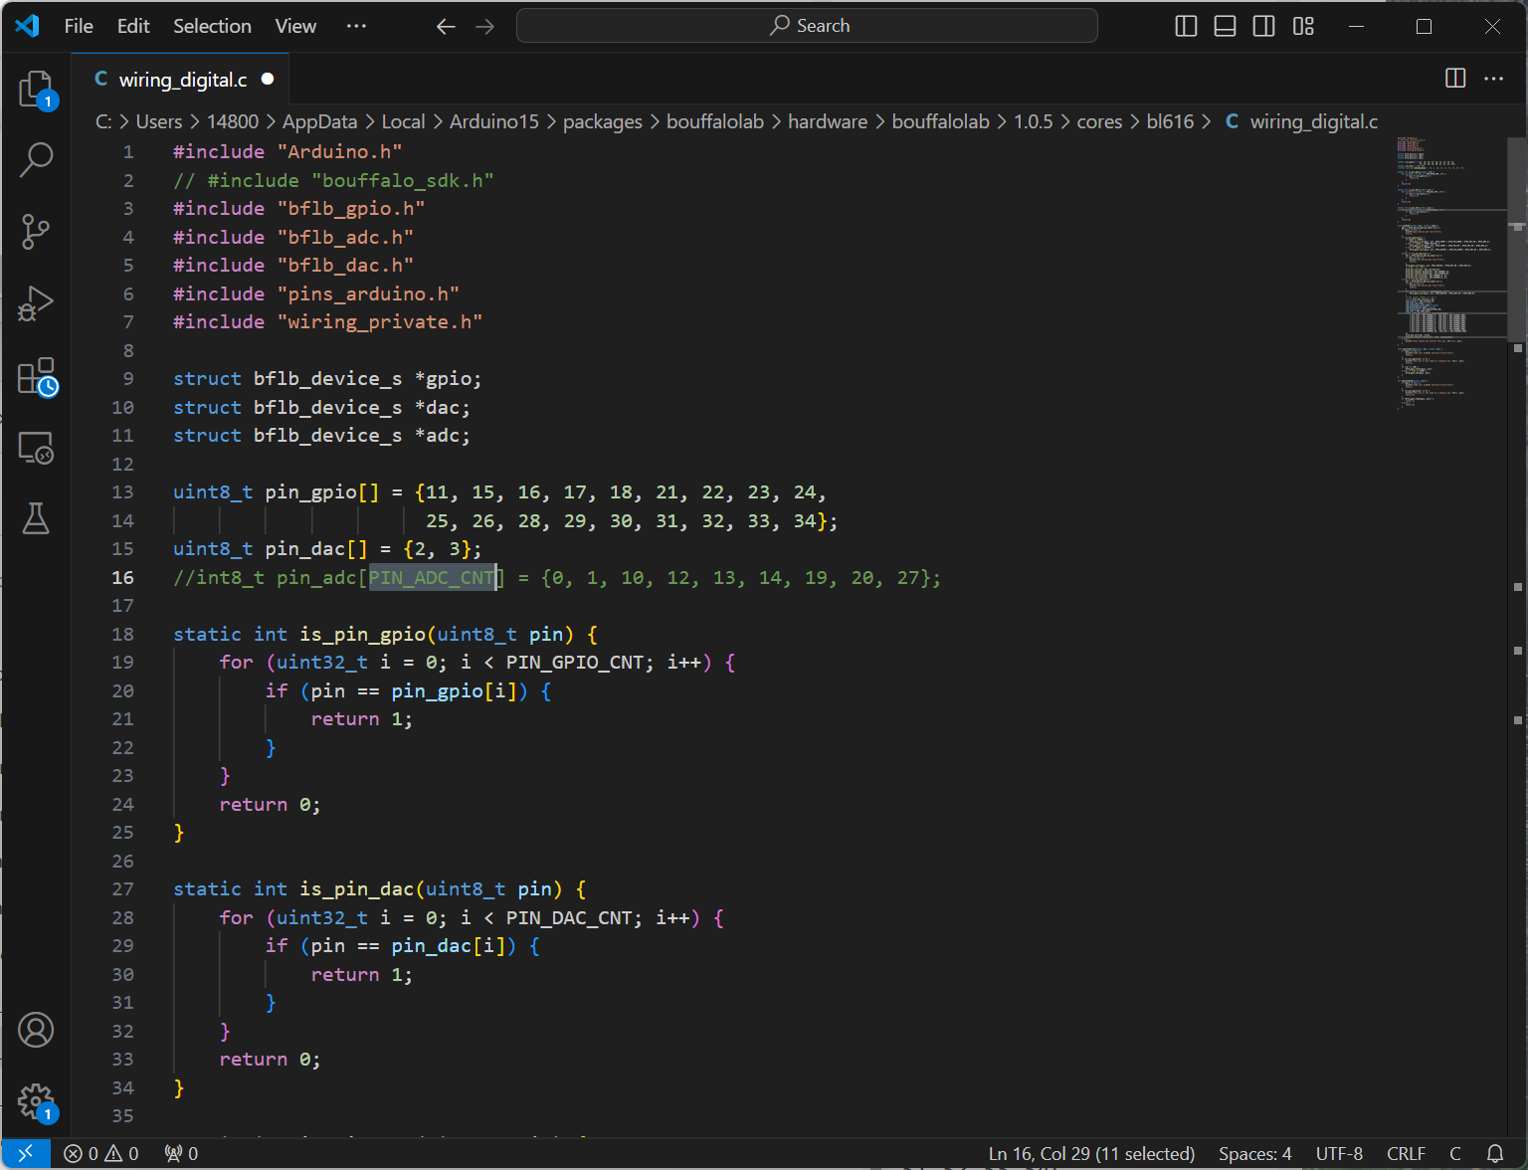Image resolution: width=1528 pixels, height=1170 pixels.
Task: Open the Selection menu
Action: click(212, 26)
